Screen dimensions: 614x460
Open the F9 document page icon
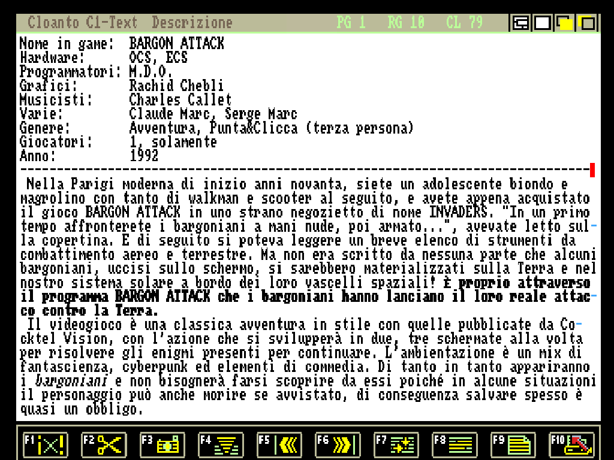point(514,445)
